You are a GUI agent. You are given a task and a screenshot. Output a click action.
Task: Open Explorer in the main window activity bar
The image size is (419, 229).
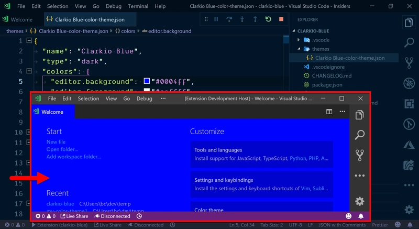pos(409,23)
